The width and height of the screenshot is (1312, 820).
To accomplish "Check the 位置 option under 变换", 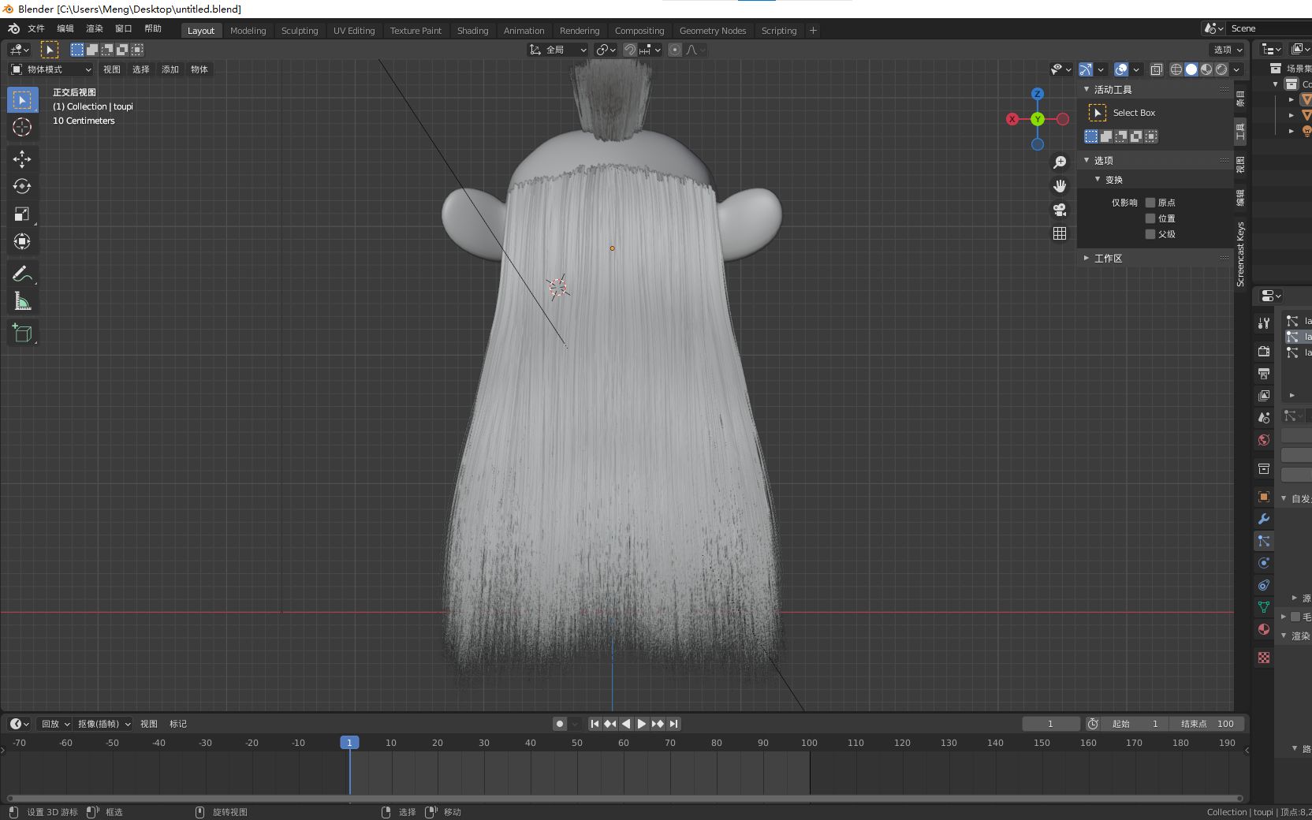I will (1150, 218).
